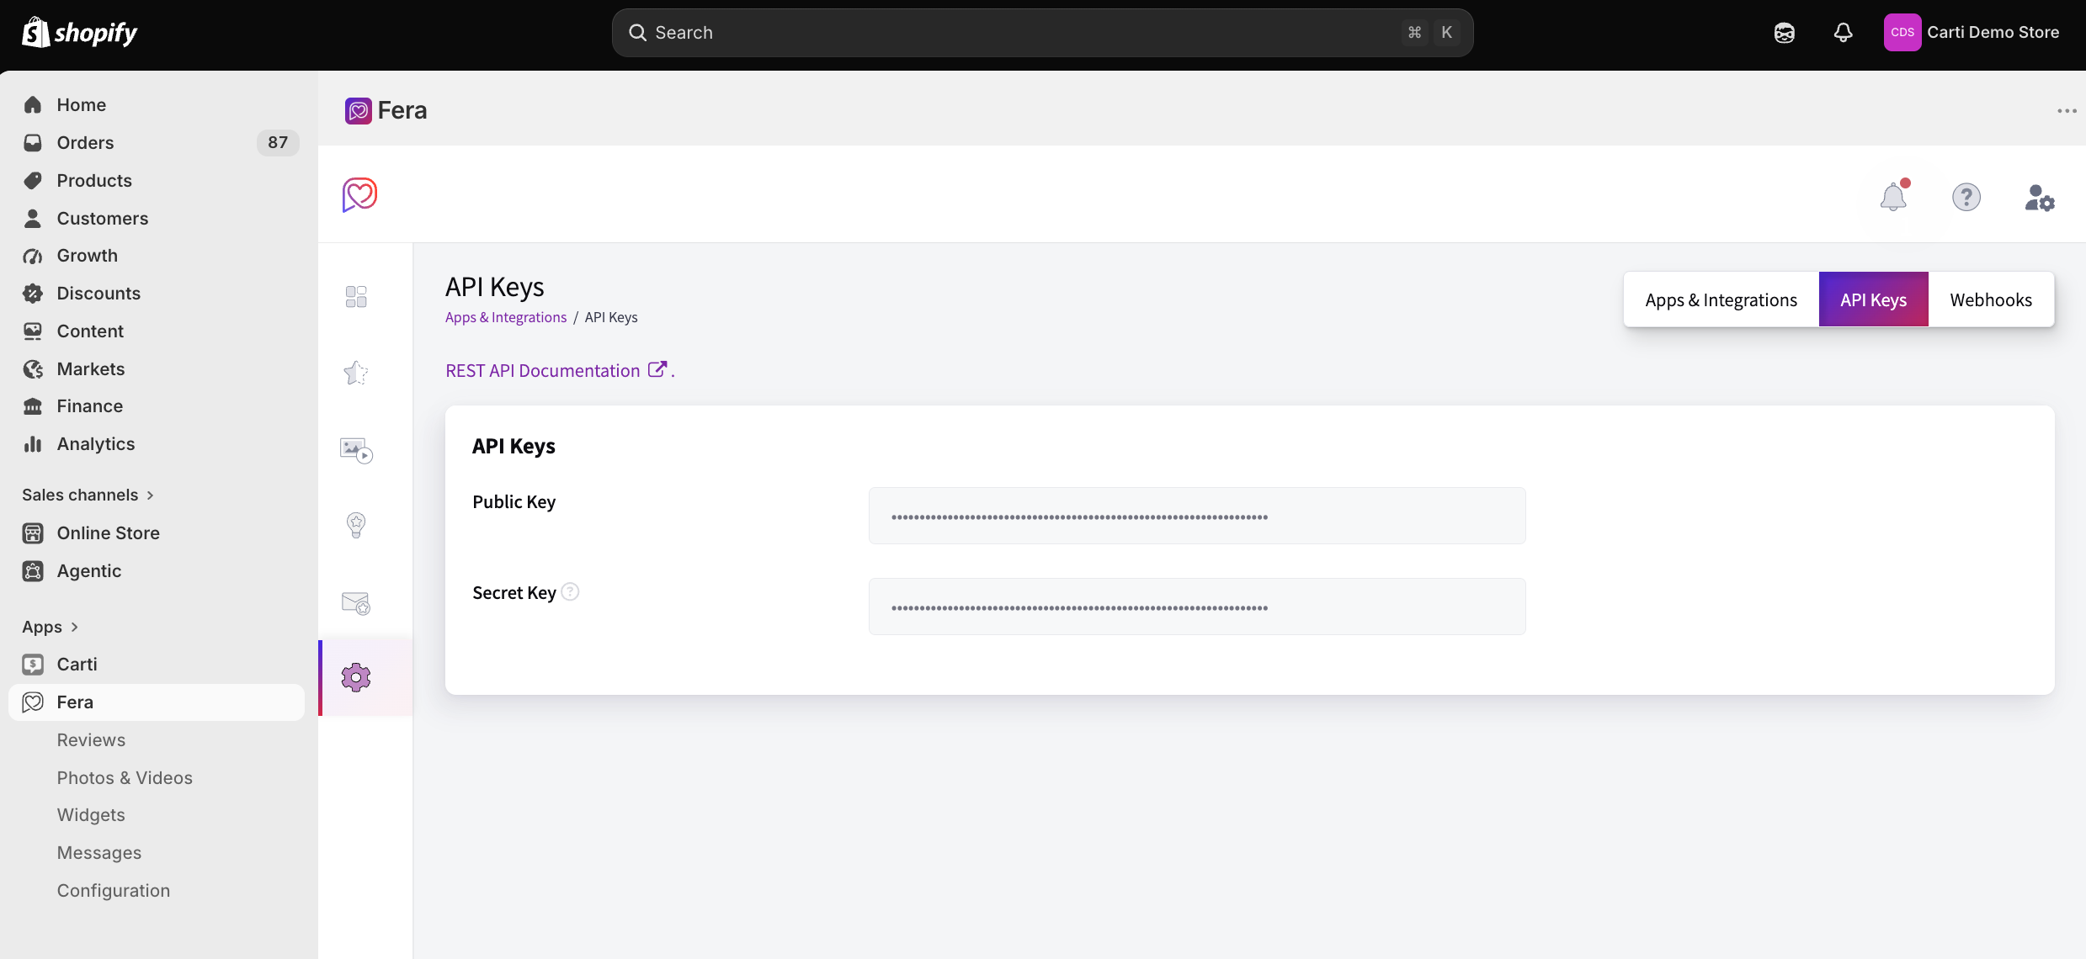Open the Fera settings gear sidebar icon
The height and width of the screenshot is (959, 2086).
(356, 677)
